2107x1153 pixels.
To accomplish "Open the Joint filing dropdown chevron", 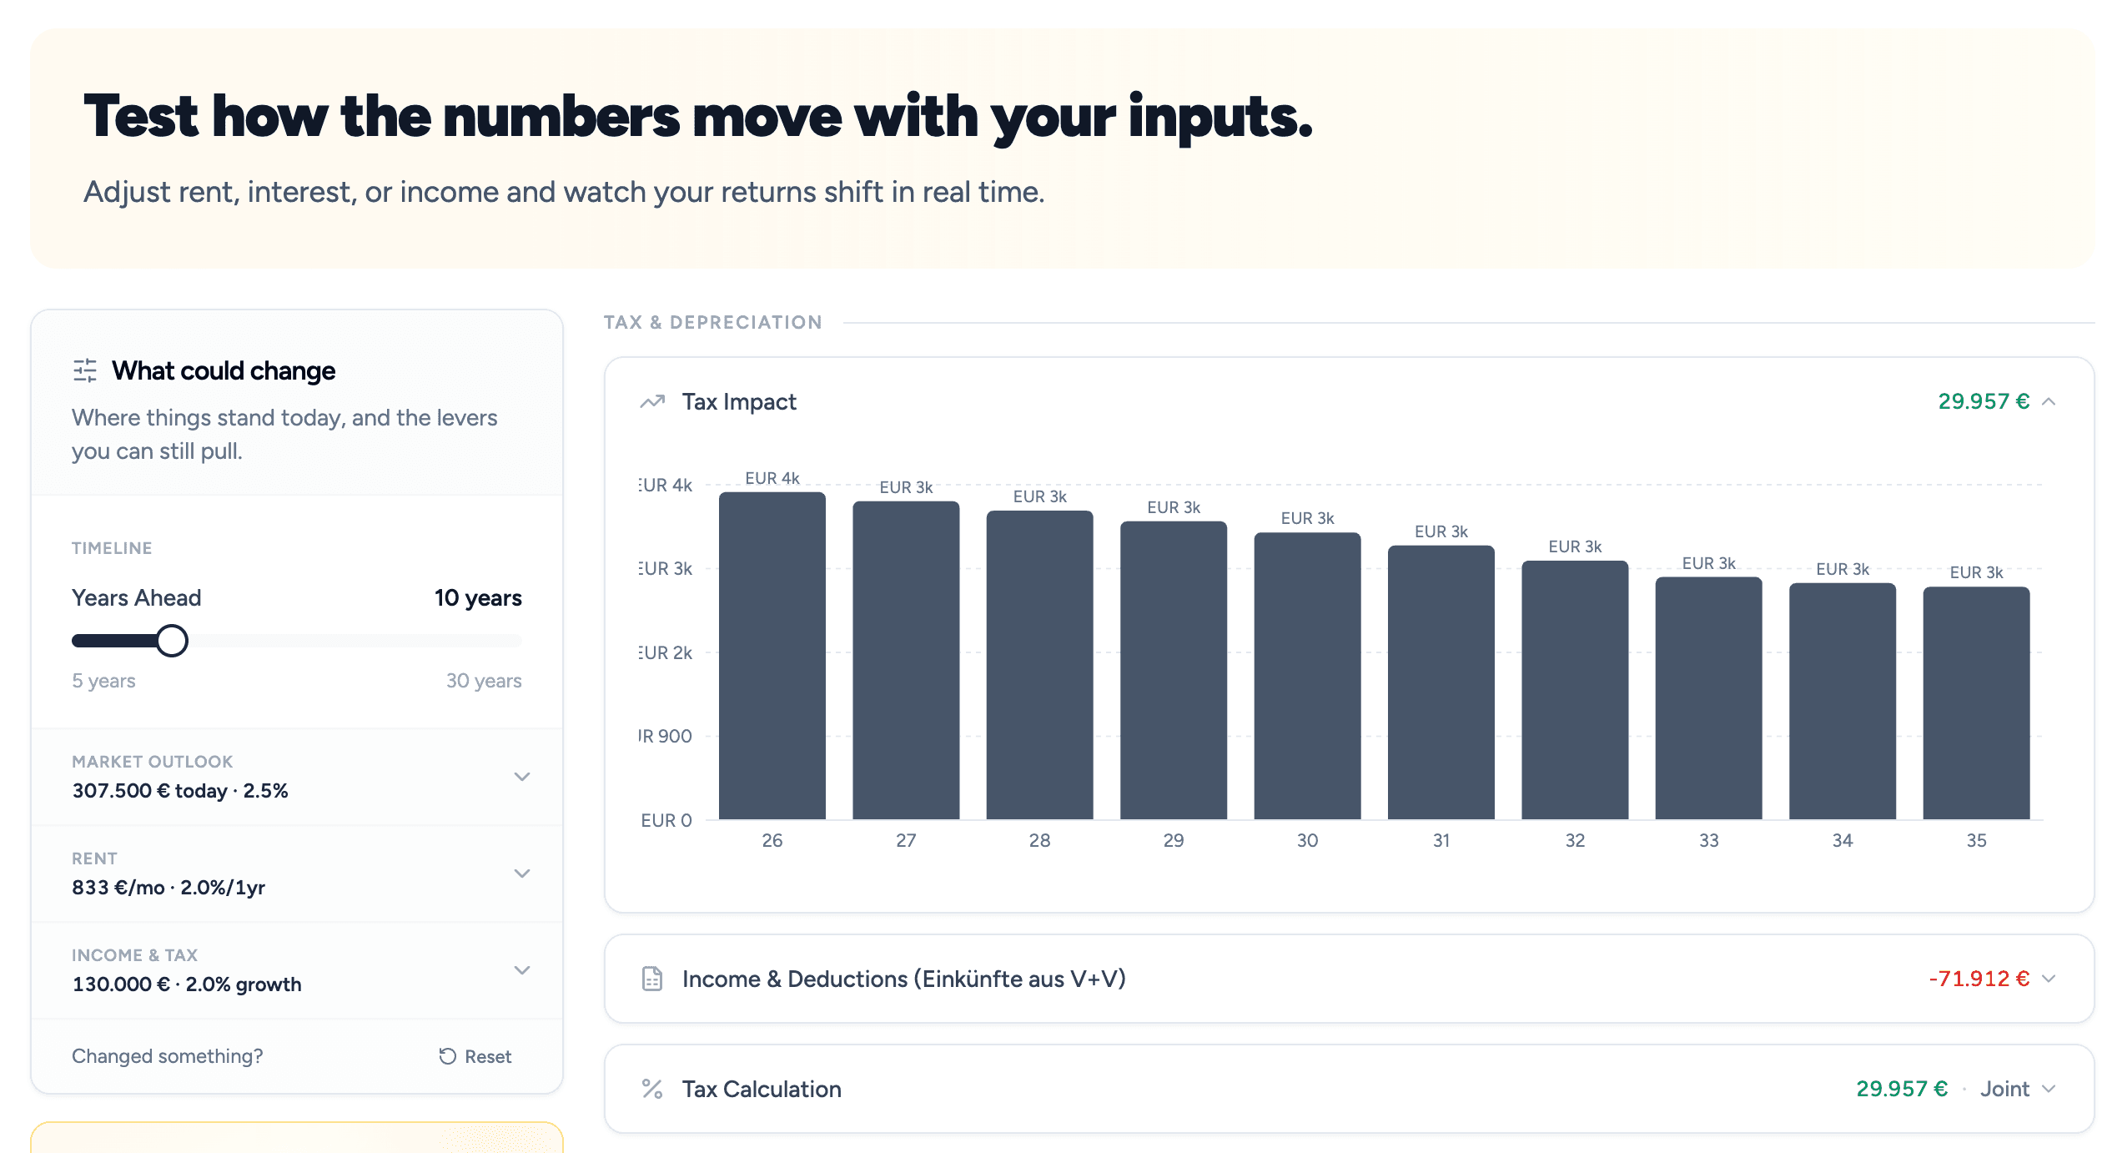I will coord(2049,1089).
